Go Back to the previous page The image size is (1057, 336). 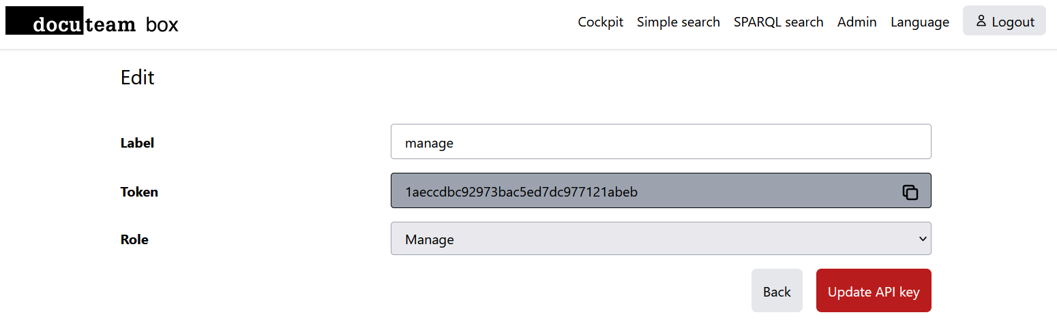tap(776, 291)
